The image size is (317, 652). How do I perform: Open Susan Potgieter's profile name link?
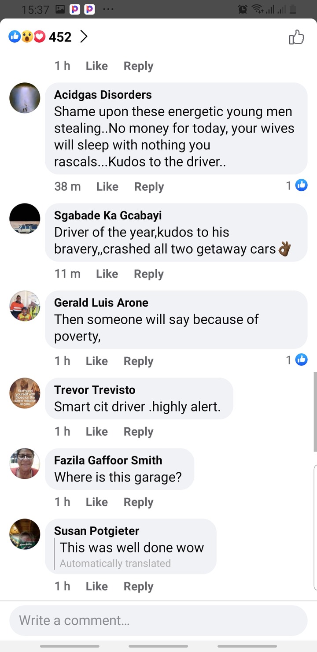click(96, 531)
